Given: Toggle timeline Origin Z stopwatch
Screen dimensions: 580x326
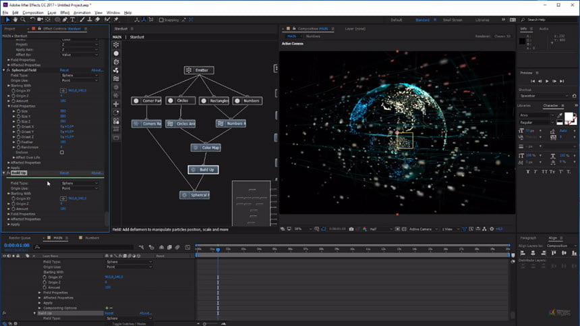Looking at the screenshot, I should point(45,282).
